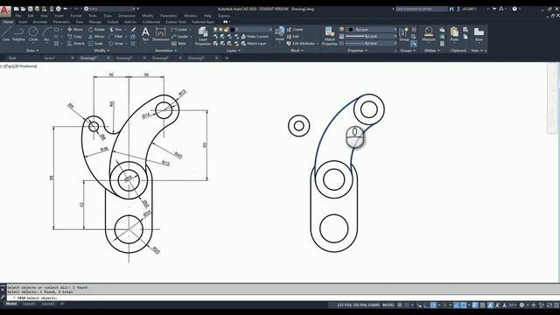Click Create block
This screenshot has height=315, width=560.
[295, 29]
